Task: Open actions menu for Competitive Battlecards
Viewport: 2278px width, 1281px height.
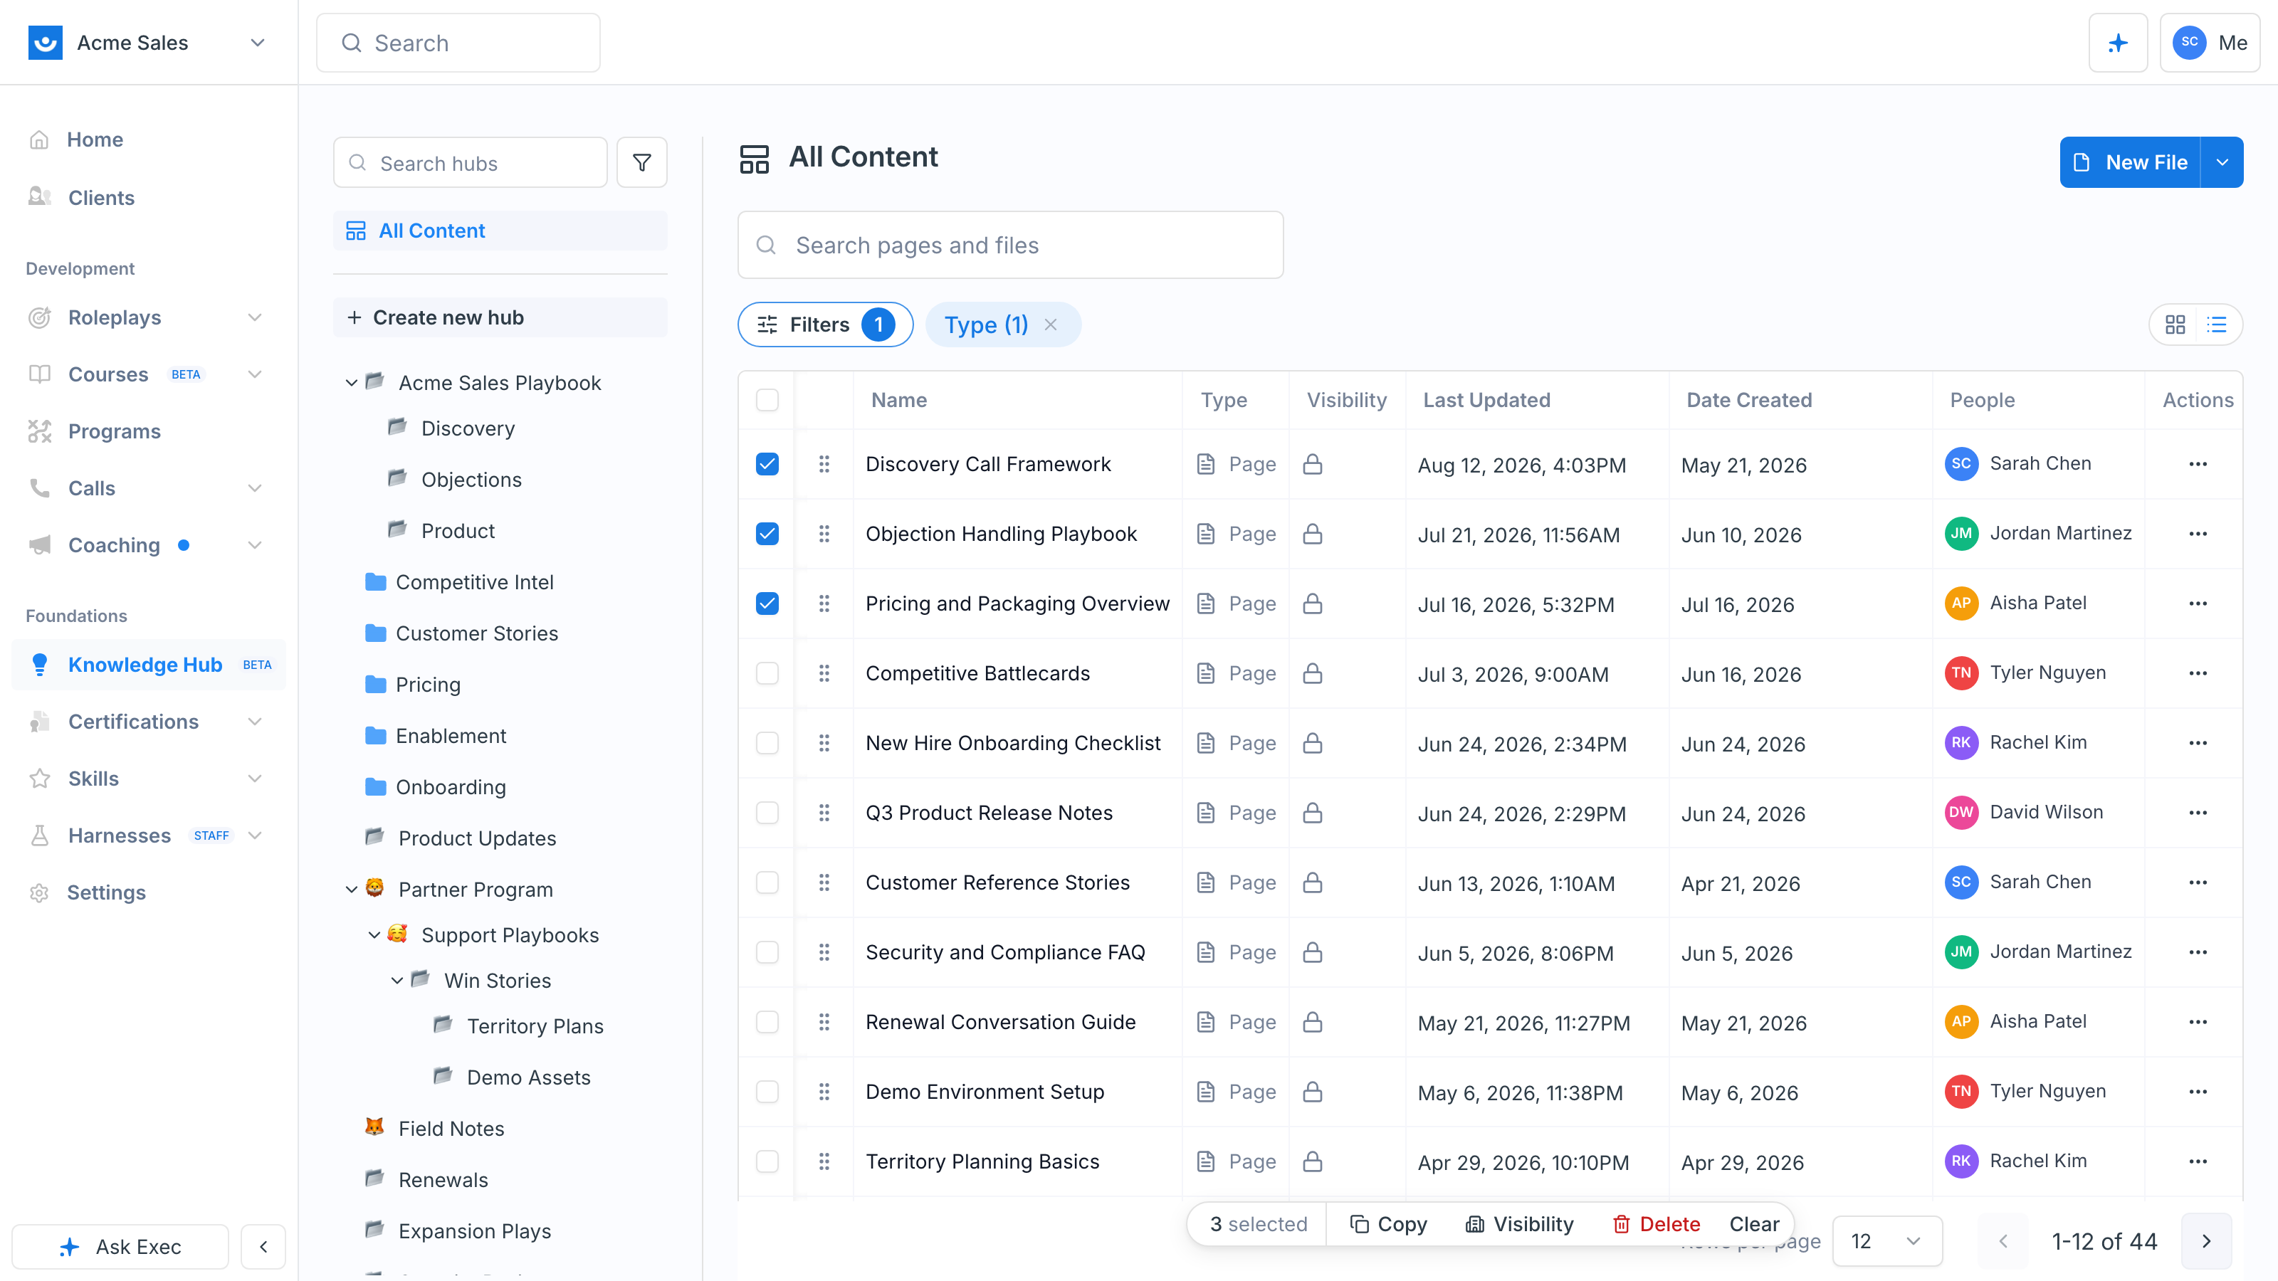Action: pos(2198,674)
